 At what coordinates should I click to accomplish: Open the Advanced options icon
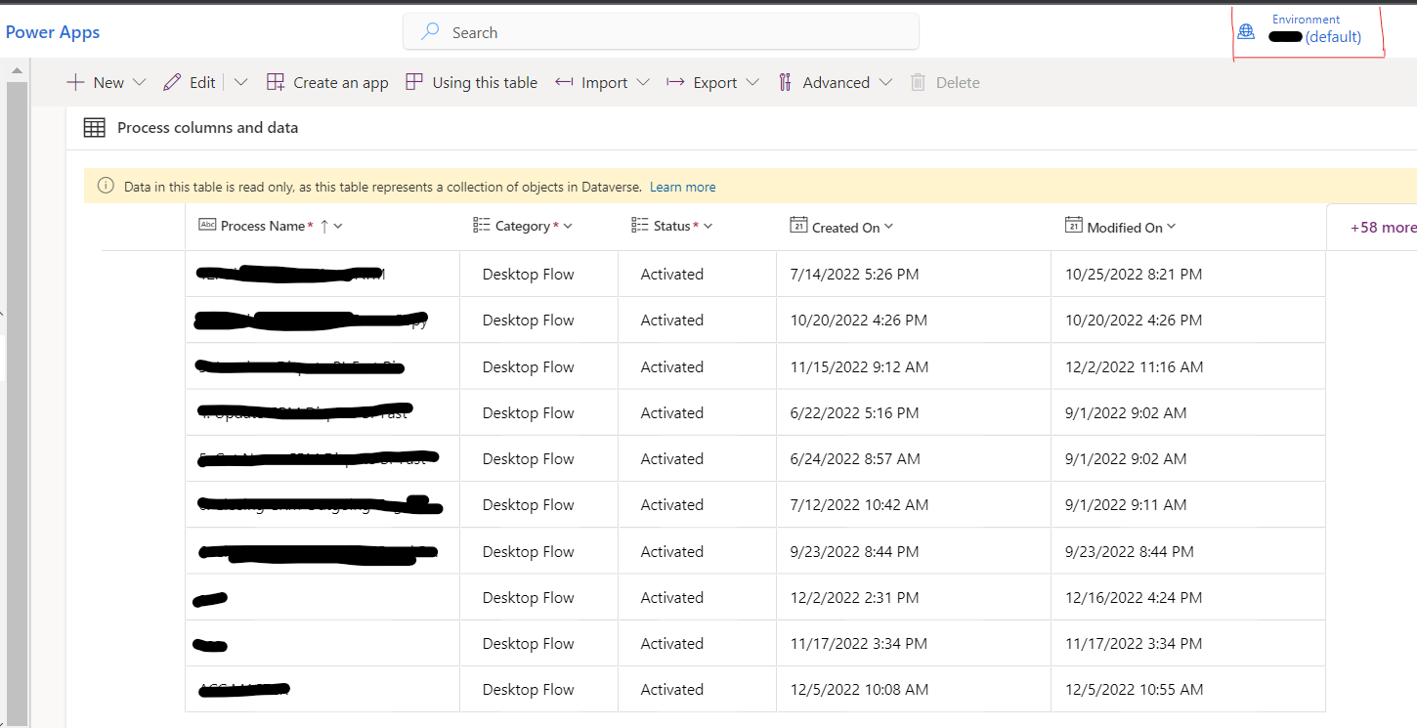(786, 82)
